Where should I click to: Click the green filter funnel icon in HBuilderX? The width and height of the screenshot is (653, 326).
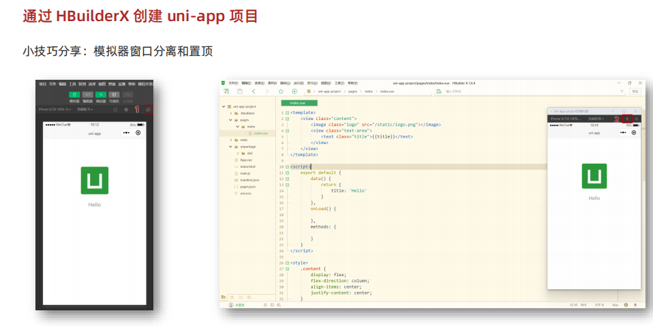pos(622,91)
